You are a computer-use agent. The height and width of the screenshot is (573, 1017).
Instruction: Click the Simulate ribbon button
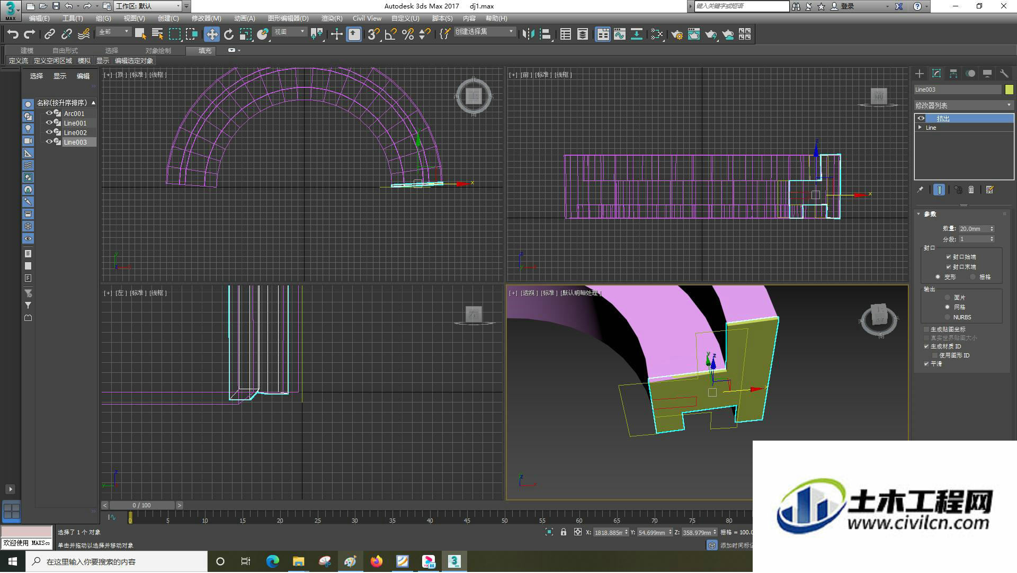[x=84, y=61]
